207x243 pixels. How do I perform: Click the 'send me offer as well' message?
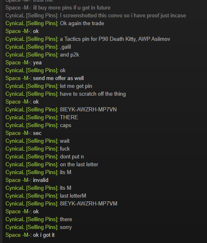(58, 78)
